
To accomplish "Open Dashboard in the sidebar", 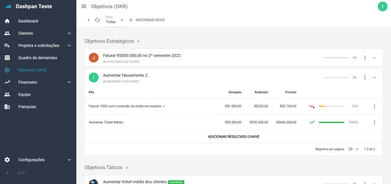I will pos(28,21).
